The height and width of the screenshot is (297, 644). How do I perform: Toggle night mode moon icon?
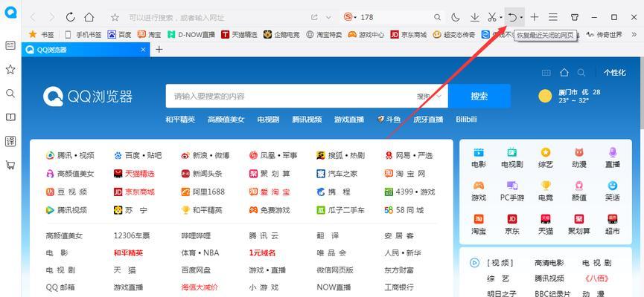[456, 17]
